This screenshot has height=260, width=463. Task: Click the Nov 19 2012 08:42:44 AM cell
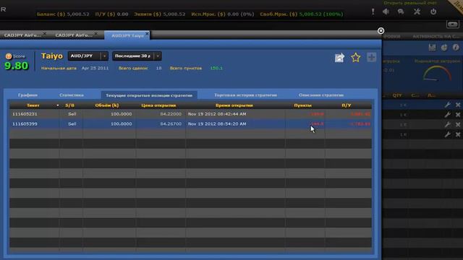click(235, 114)
